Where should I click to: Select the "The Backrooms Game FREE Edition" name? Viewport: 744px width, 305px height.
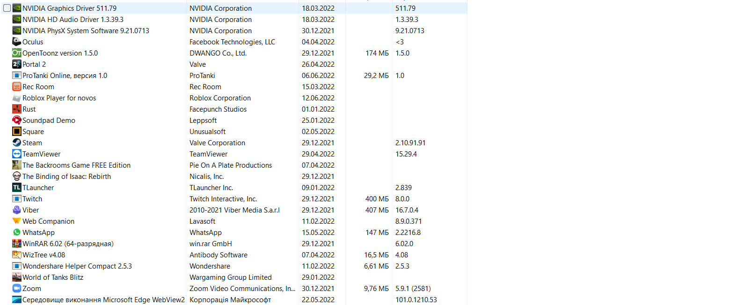77,165
